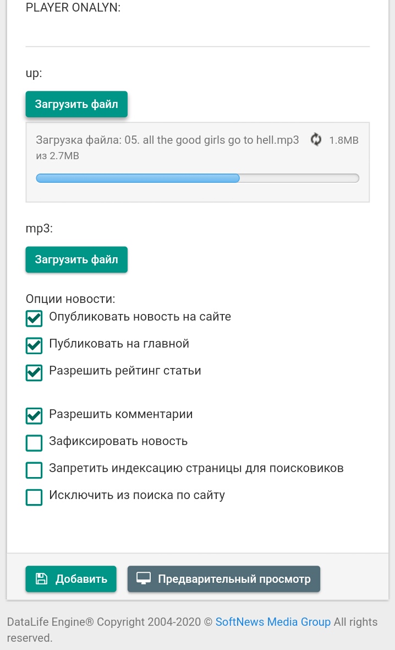Open the SoftNews Media Group link

tap(273, 622)
